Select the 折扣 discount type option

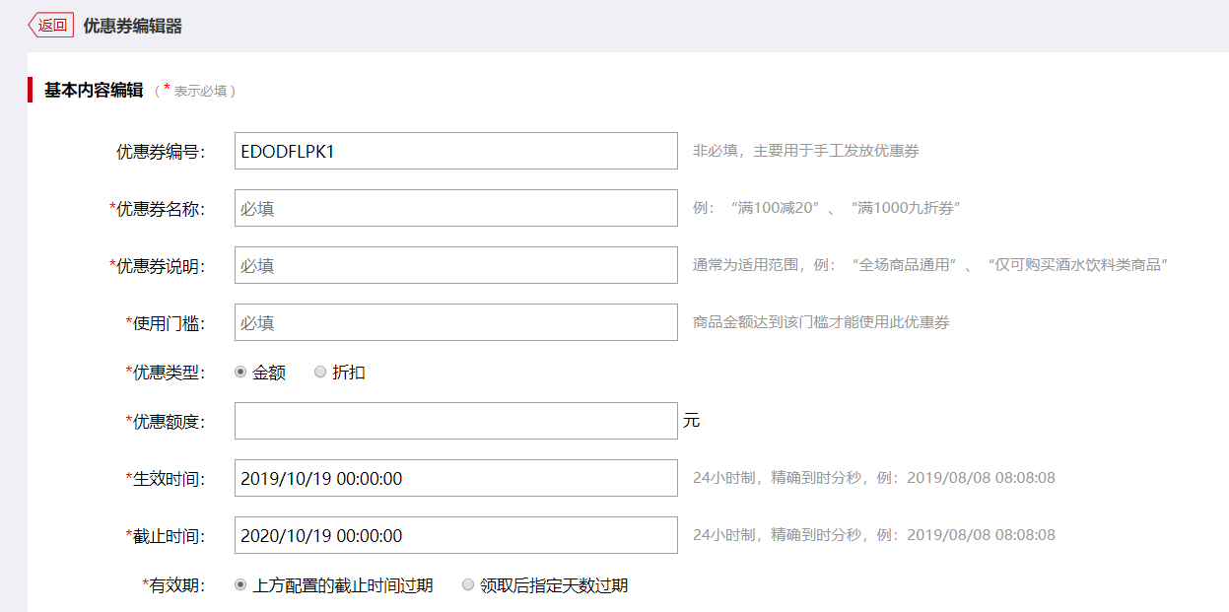319,372
